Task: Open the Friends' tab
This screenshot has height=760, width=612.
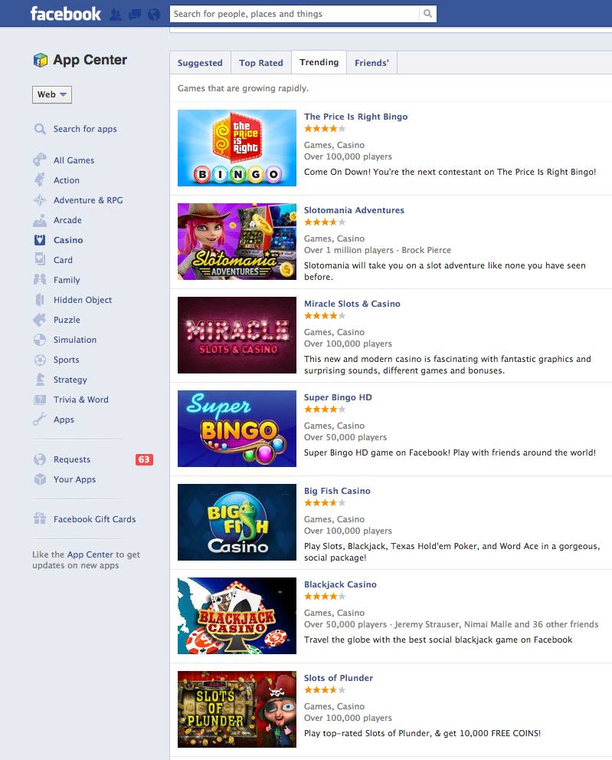Action: click(371, 63)
